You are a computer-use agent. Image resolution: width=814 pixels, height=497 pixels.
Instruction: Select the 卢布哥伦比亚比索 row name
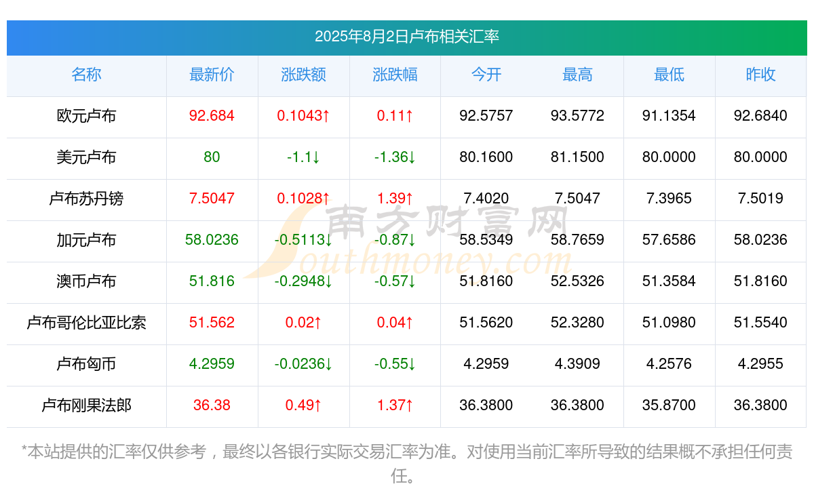pyautogui.click(x=87, y=323)
